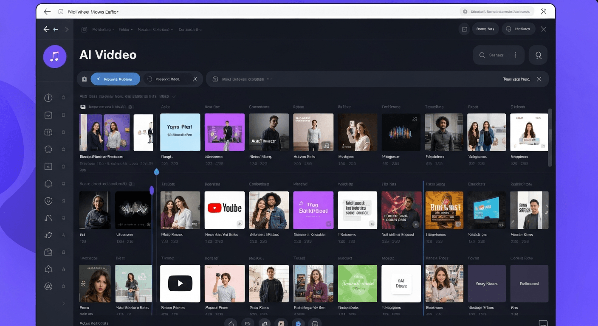
Task: Click the camera icon beside the blue filter pill
Action: tap(84, 79)
